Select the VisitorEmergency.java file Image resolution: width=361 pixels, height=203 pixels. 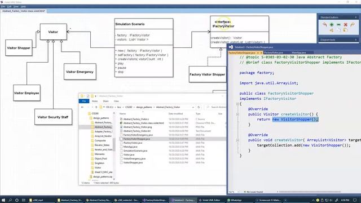(134, 158)
